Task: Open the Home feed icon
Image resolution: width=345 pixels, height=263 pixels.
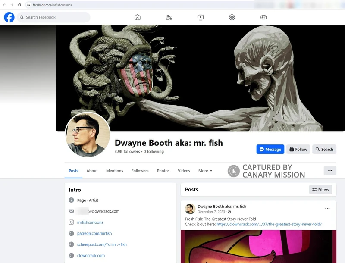Action: point(137,17)
